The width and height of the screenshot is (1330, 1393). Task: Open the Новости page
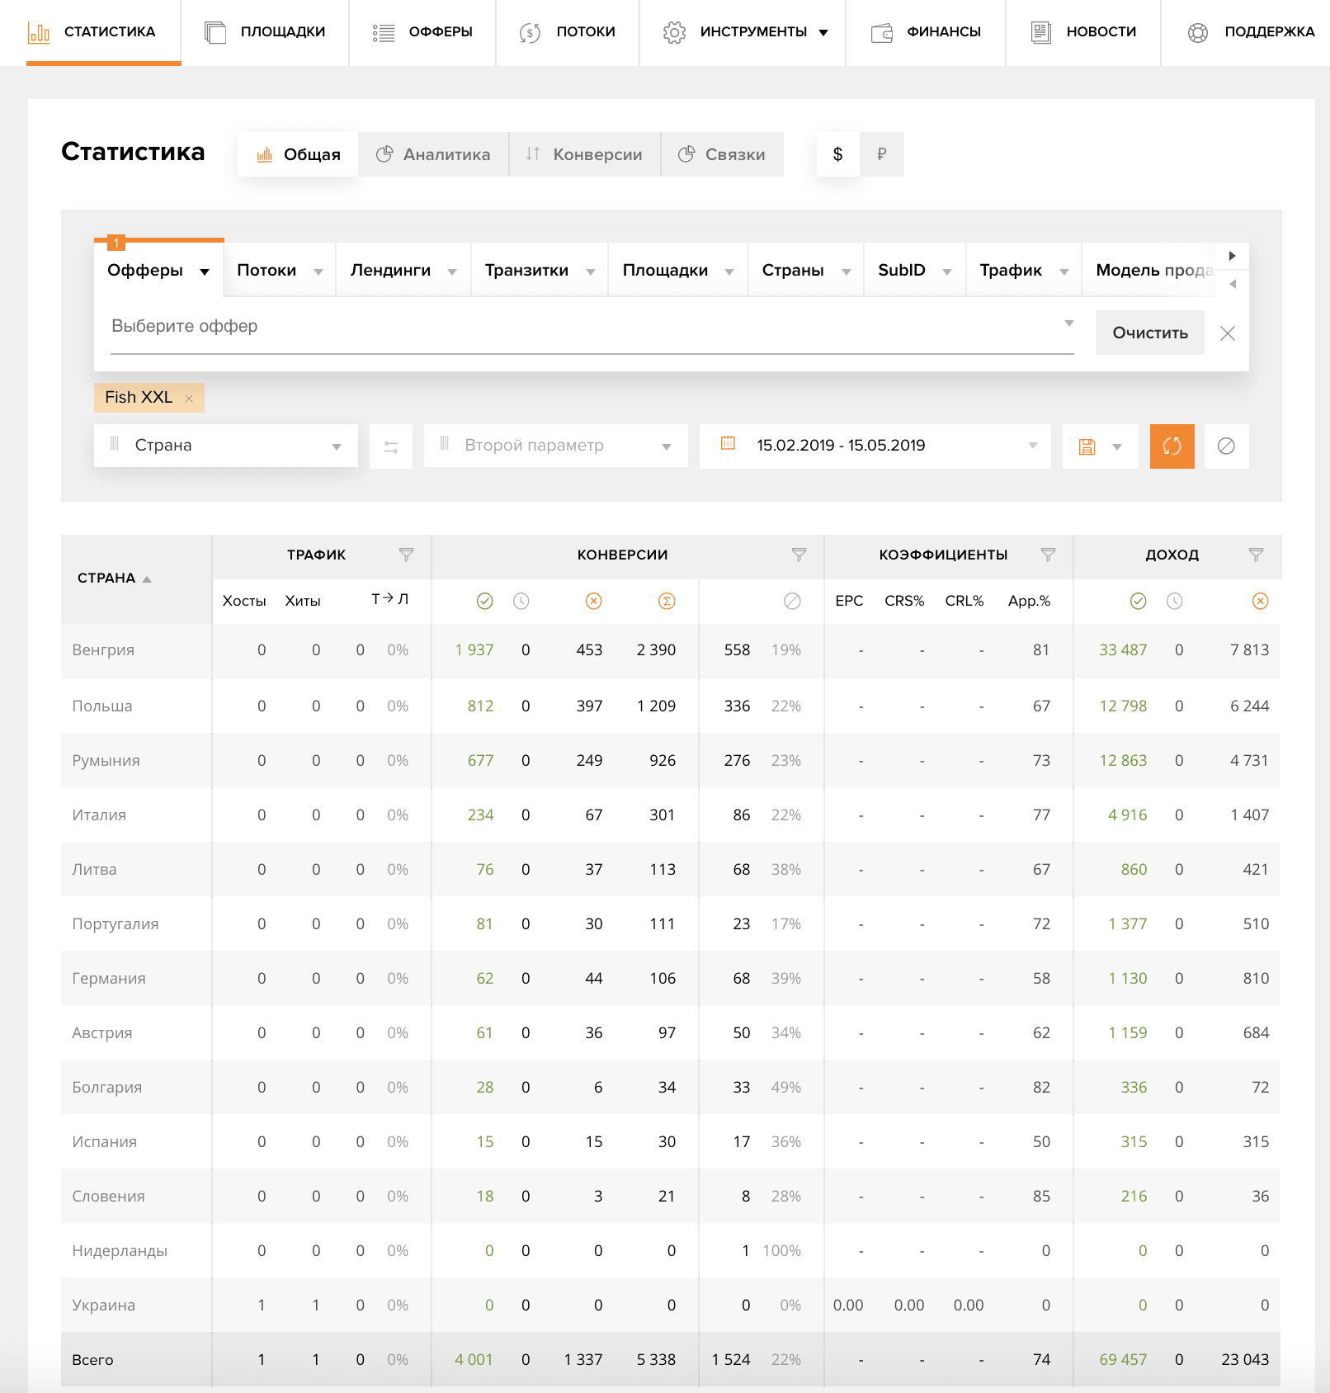click(1083, 32)
